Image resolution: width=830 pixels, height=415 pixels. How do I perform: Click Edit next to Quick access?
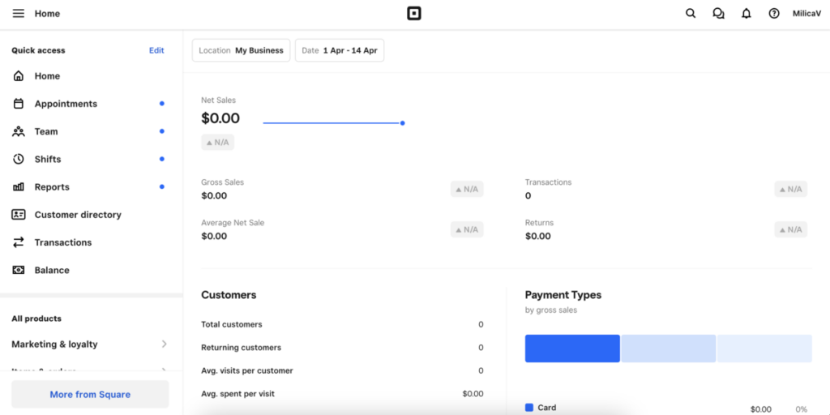tap(156, 50)
